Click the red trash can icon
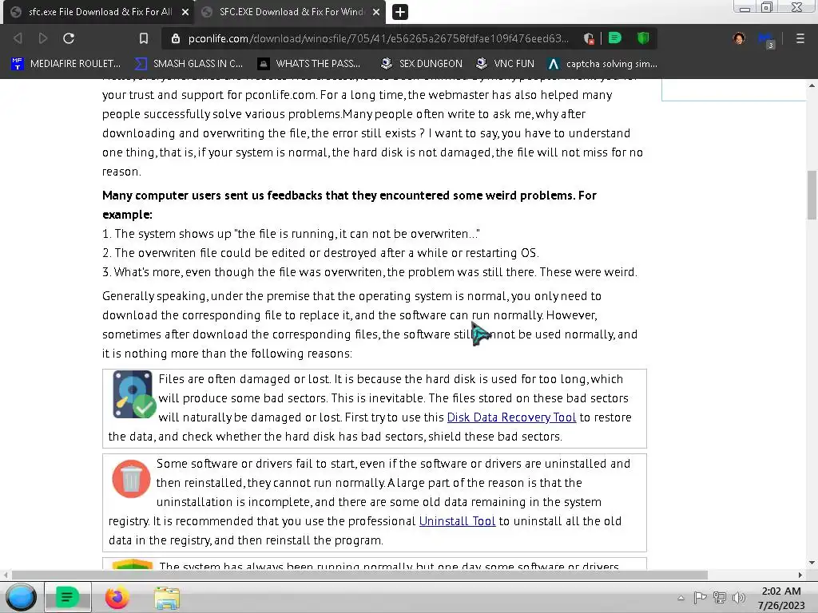The image size is (818, 613). 131,479
